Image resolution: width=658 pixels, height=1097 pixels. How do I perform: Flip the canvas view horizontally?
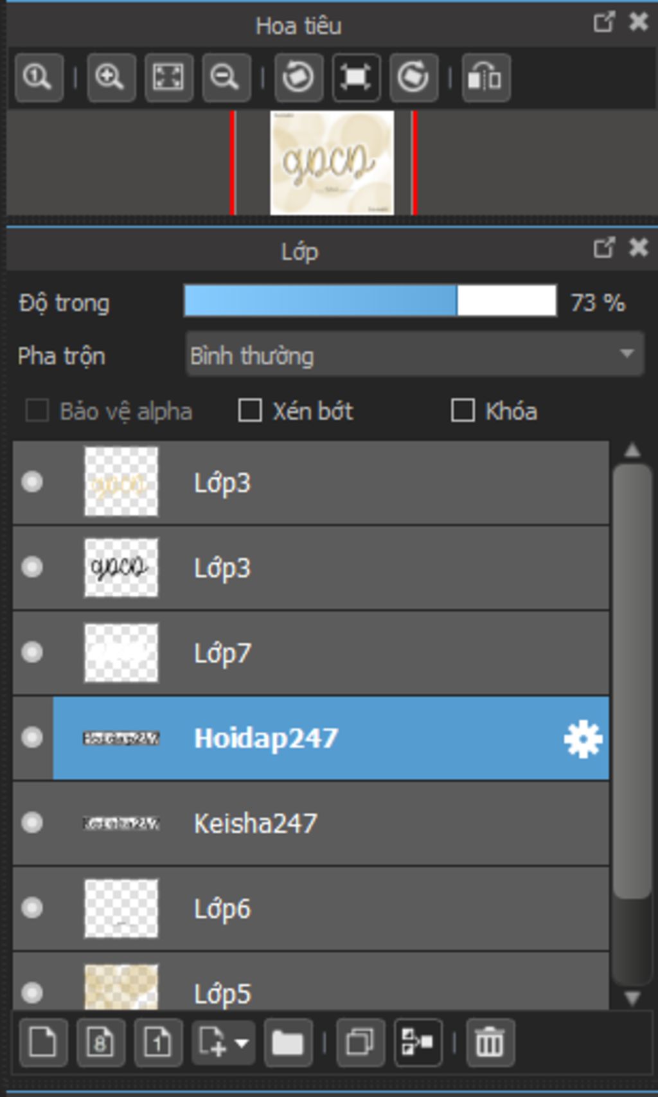coord(485,78)
